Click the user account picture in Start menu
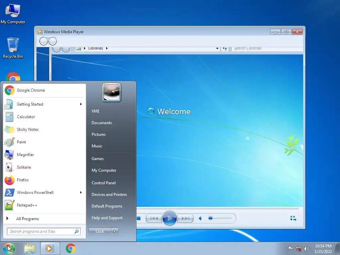Screen dimensions: 340x255 [x=112, y=92]
